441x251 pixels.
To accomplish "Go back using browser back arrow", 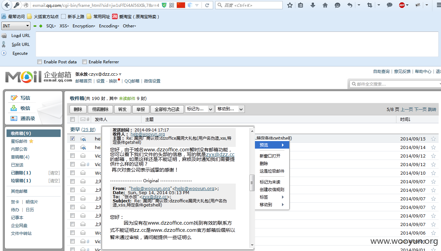I will (x=7, y=5).
